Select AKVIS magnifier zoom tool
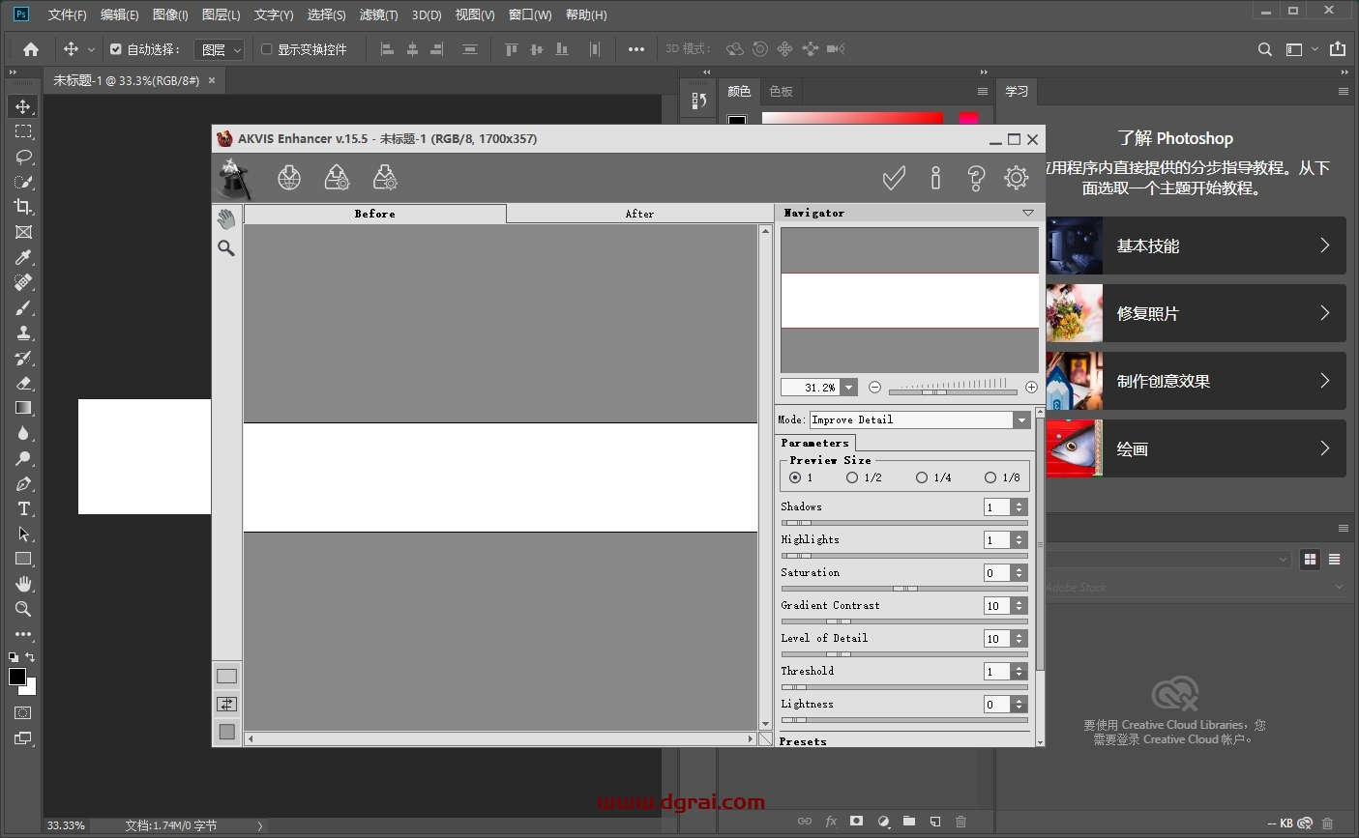Viewport: 1359px width, 838px height. tap(226, 248)
